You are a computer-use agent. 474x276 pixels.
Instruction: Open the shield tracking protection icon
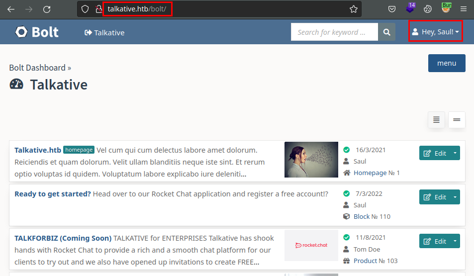(x=85, y=9)
